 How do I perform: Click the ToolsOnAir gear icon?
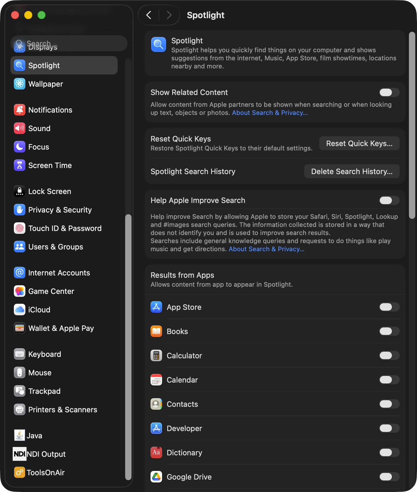tap(20, 472)
